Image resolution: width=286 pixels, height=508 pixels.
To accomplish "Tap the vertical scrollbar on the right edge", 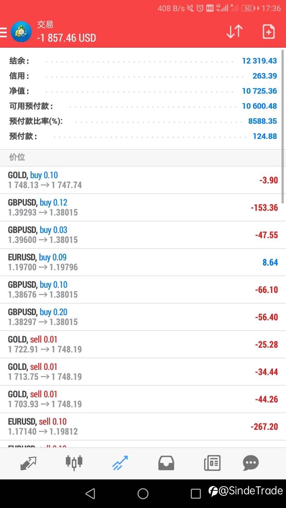I will coord(283,107).
